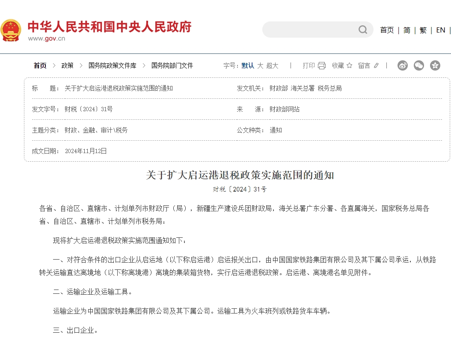Open 首页 in the breadcrumb
This screenshot has height=343, width=451.
[x=40, y=65]
